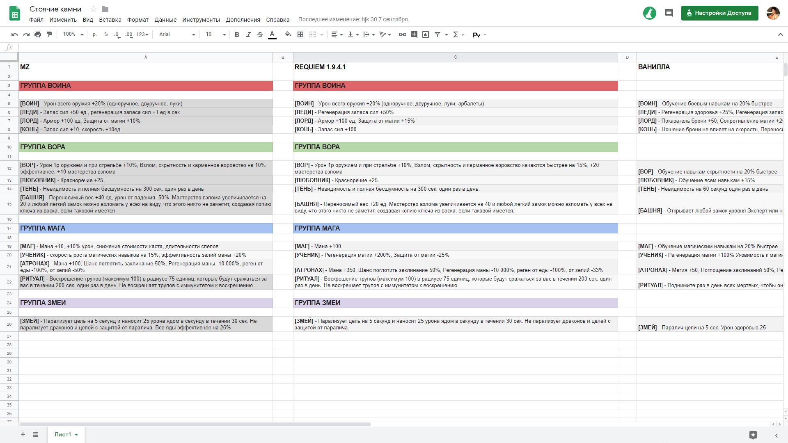Toggle bold formatting
Viewport: 788px width, 443px height.
point(237,34)
